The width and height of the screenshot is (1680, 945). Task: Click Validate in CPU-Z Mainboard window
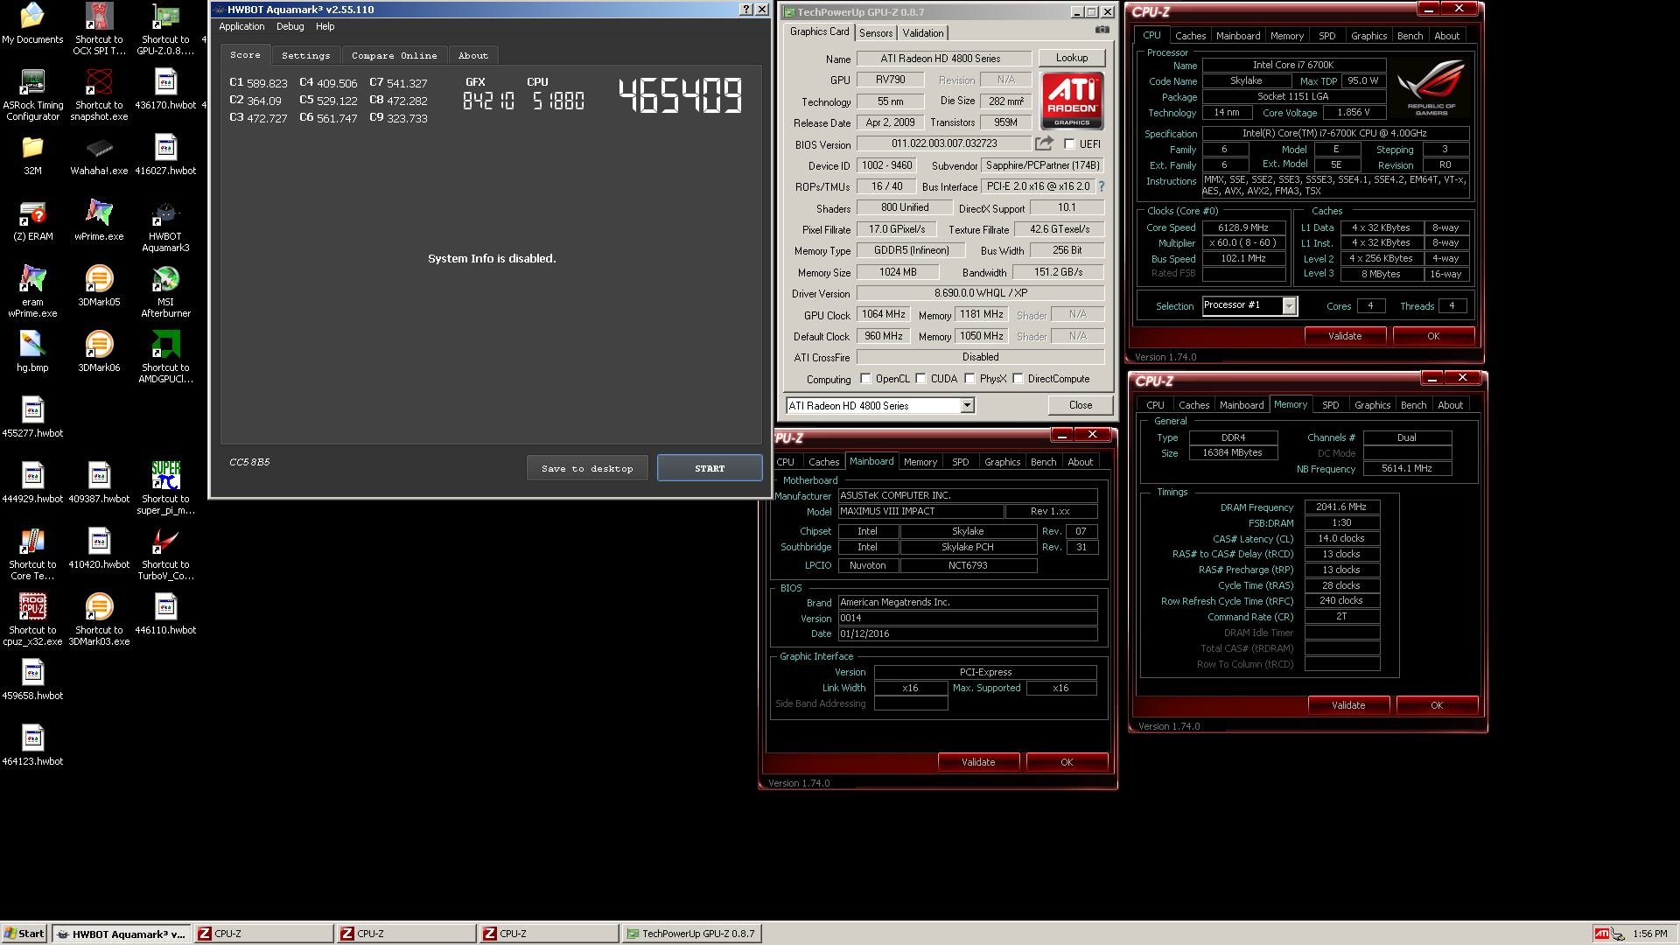[x=978, y=762]
